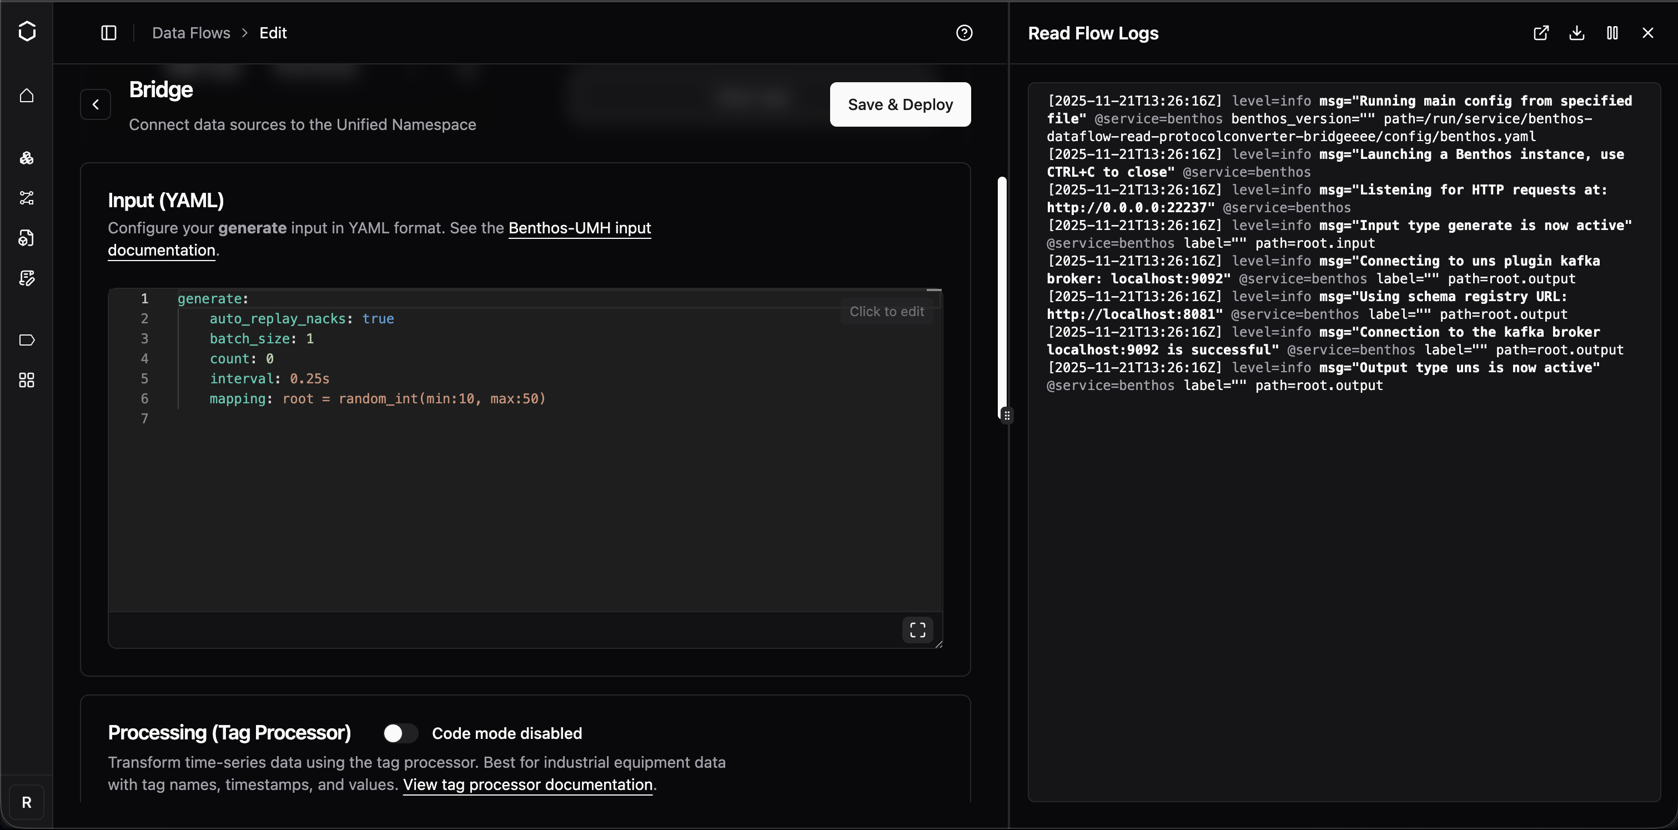Enable code mode toggle
Screen dimensions: 1678x830
pyautogui.click(x=400, y=733)
